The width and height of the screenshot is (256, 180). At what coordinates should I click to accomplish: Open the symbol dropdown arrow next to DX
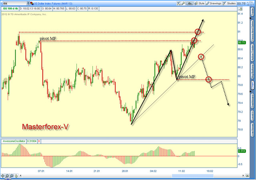[28, 3]
